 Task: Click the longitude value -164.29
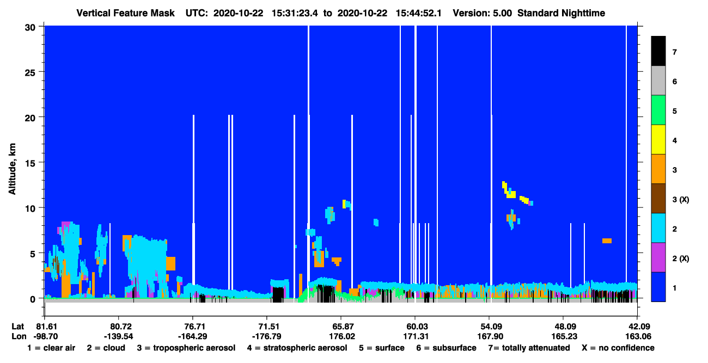coord(193,336)
